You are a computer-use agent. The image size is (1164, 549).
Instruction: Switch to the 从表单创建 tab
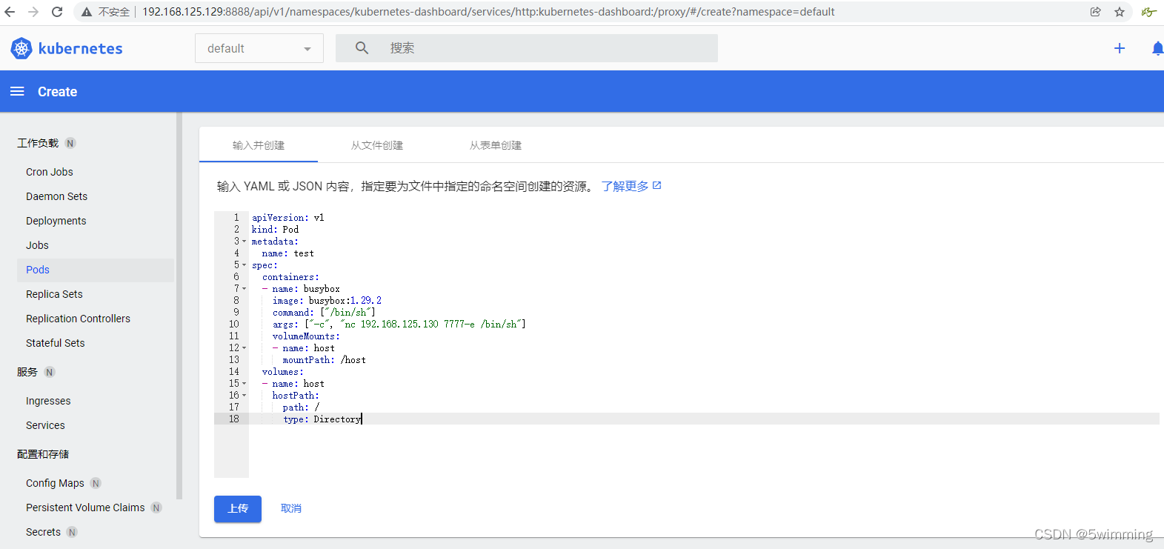pos(496,145)
